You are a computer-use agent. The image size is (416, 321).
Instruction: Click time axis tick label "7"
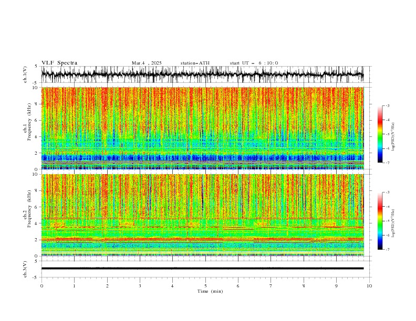[x=271, y=286]
